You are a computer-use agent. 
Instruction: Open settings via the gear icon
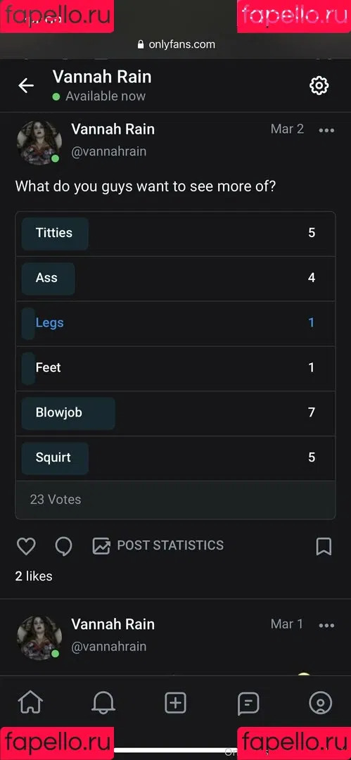point(319,85)
